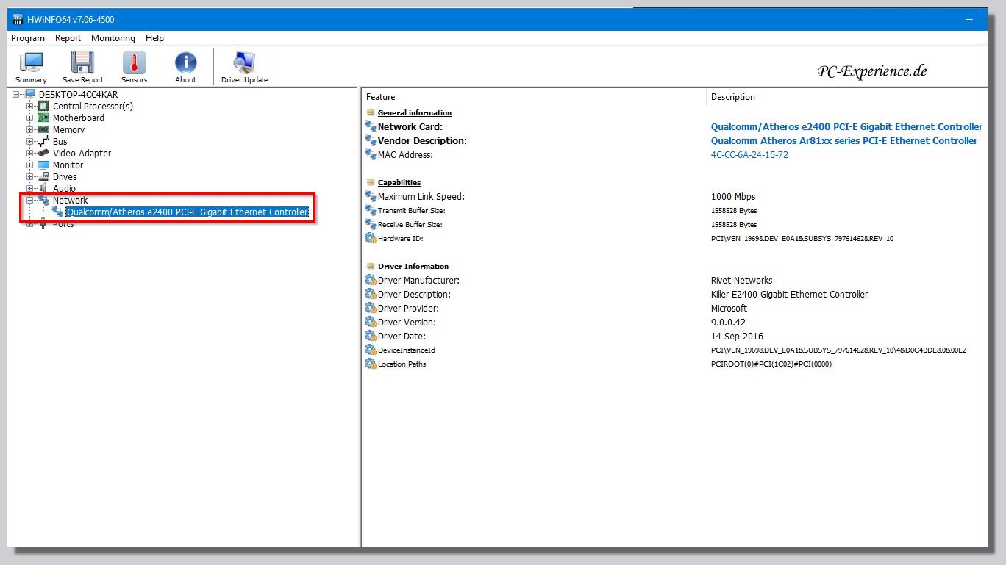Select Qualcomm/Atheros e2400 tree entry

187,212
